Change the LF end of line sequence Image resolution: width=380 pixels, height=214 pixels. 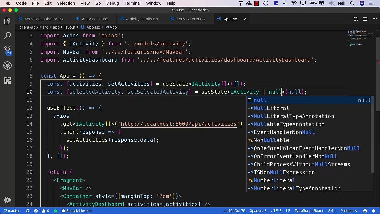coord(288,210)
